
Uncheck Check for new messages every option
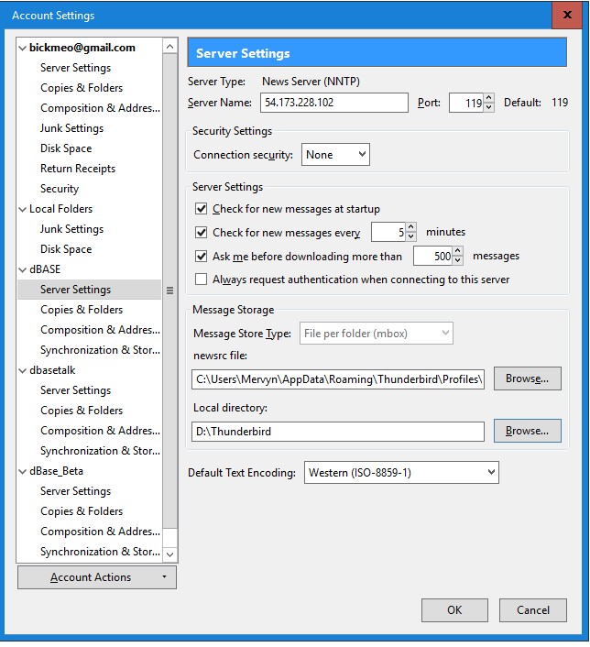pyautogui.click(x=202, y=233)
